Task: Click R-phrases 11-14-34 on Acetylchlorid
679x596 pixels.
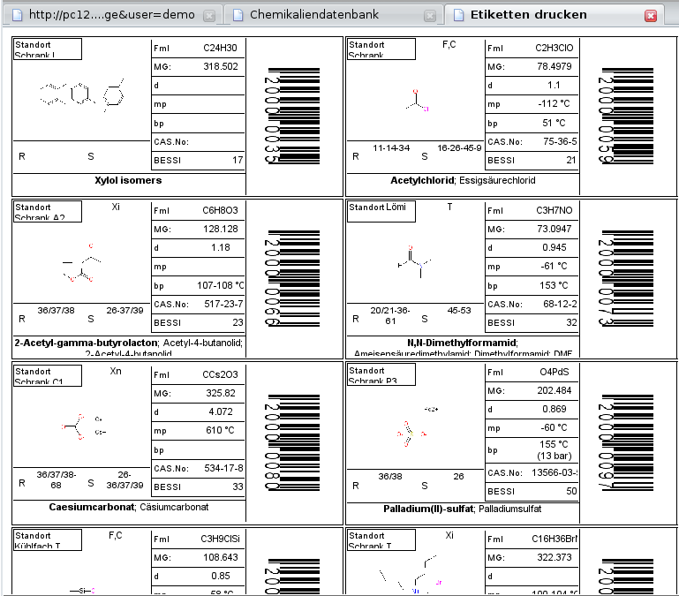Action: [x=391, y=148]
